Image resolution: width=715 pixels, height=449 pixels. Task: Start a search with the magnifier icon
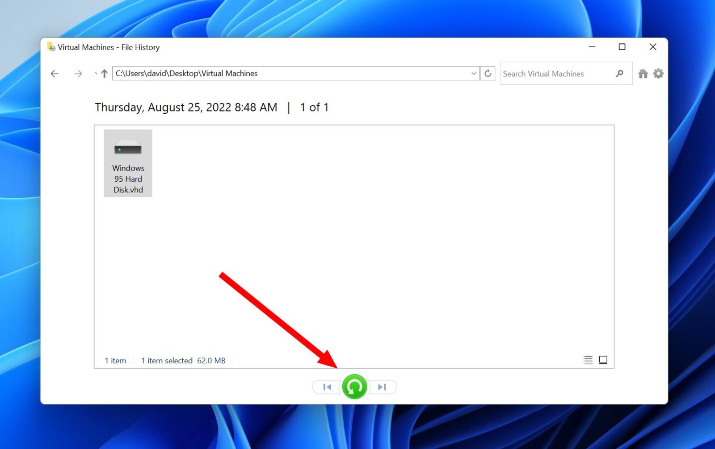click(x=620, y=73)
